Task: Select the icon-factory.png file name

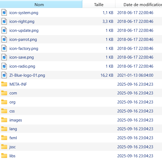Action: point(24,49)
